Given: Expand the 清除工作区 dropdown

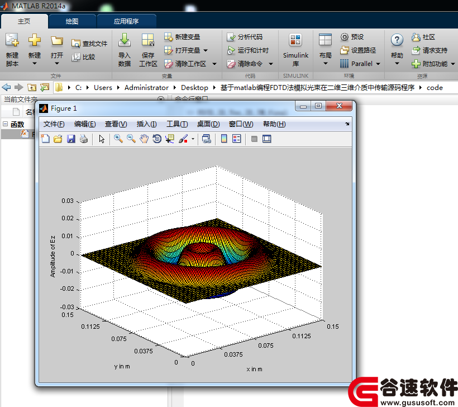Looking at the screenshot, I should click(214, 64).
